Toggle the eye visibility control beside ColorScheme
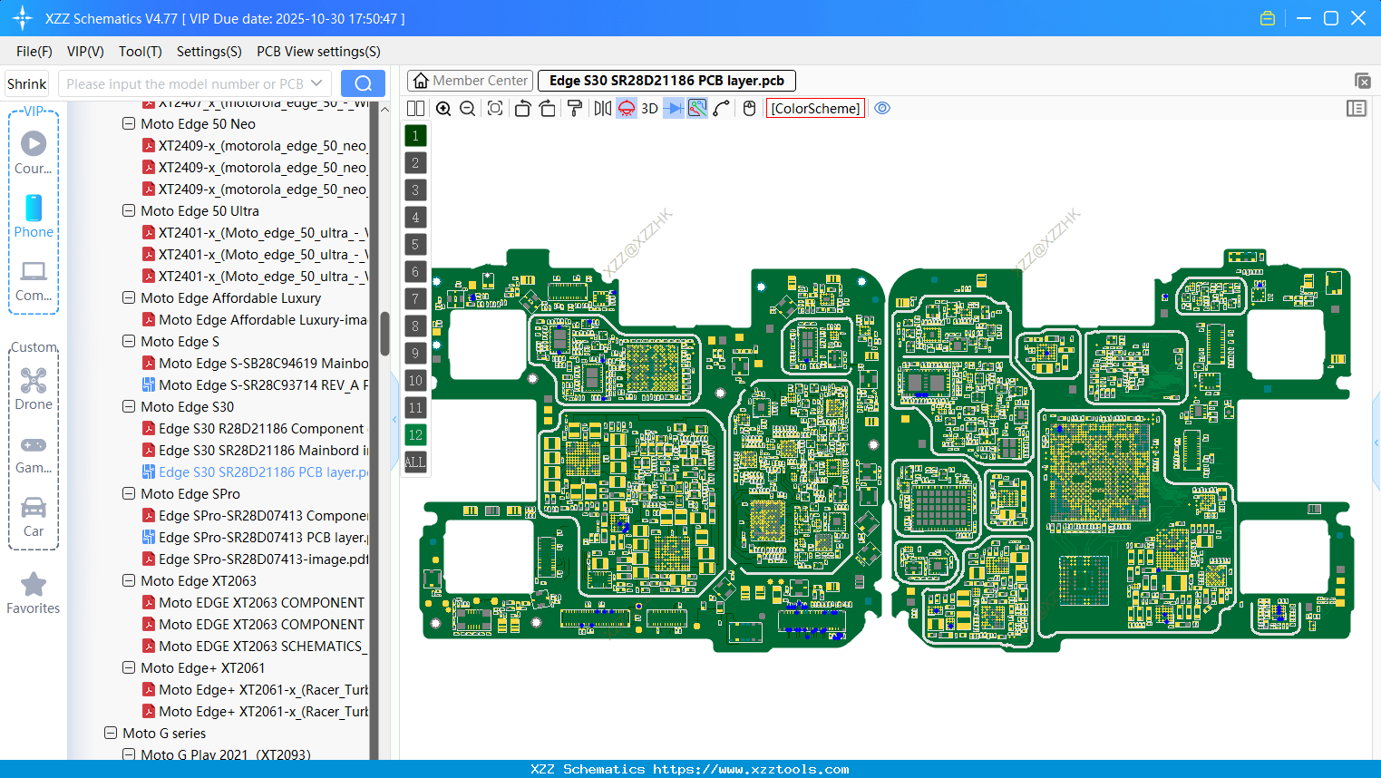This screenshot has height=778, width=1381. click(x=882, y=108)
